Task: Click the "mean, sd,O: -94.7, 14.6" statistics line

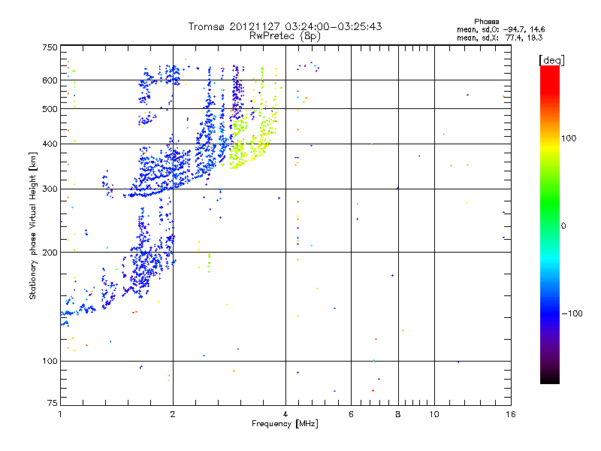Action: click(500, 29)
